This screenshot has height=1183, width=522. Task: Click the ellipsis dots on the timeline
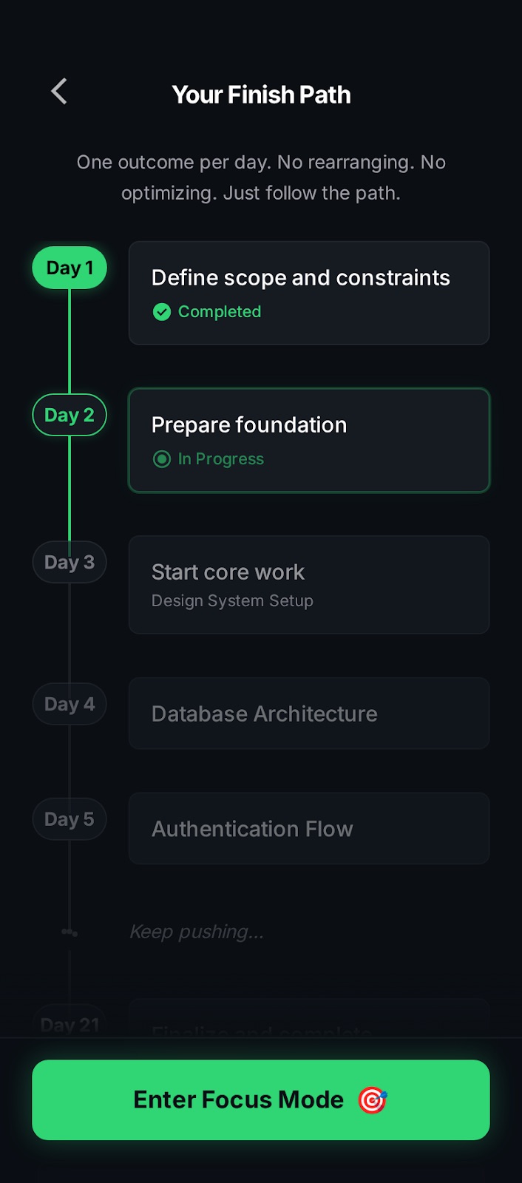click(x=69, y=932)
